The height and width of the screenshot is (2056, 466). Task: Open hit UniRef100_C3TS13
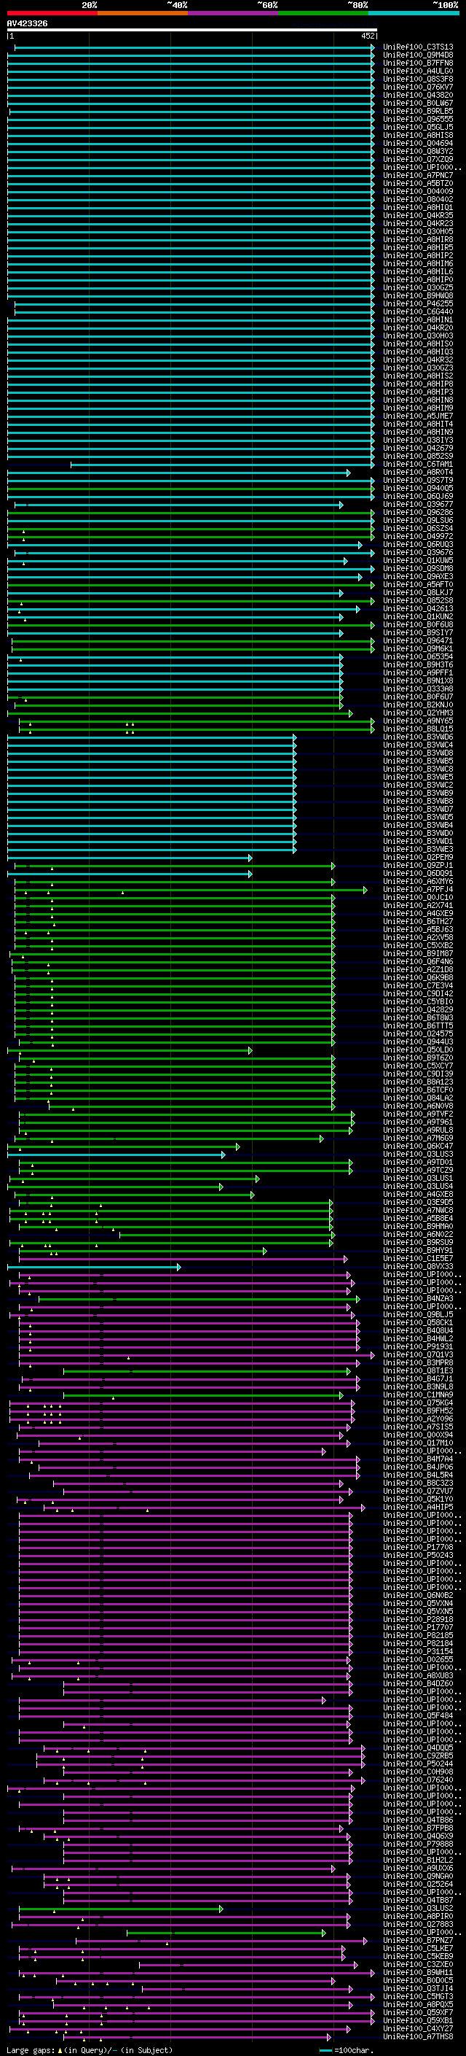tap(418, 47)
